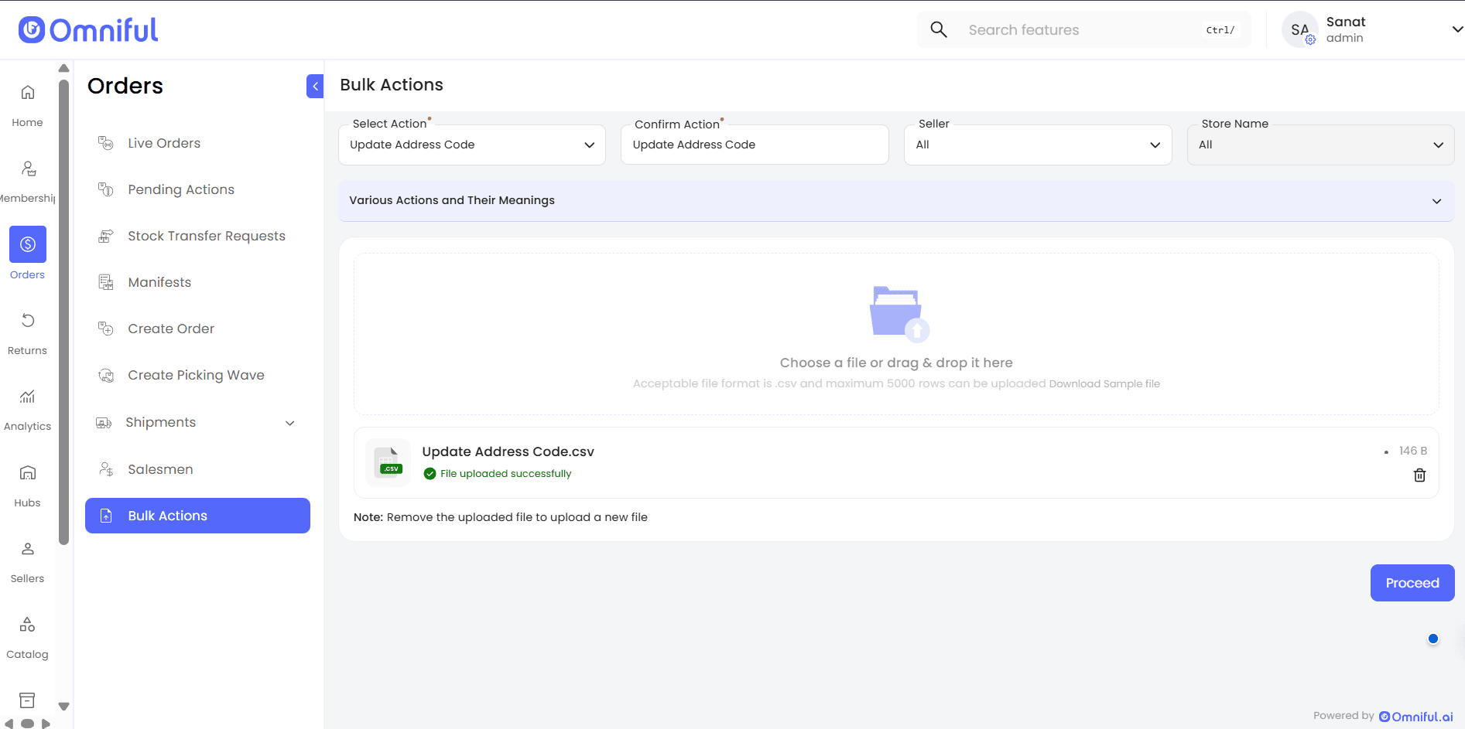Viewport: 1465px width, 729px height.
Task: Collapse the Orders side panel arrow
Action: (315, 86)
